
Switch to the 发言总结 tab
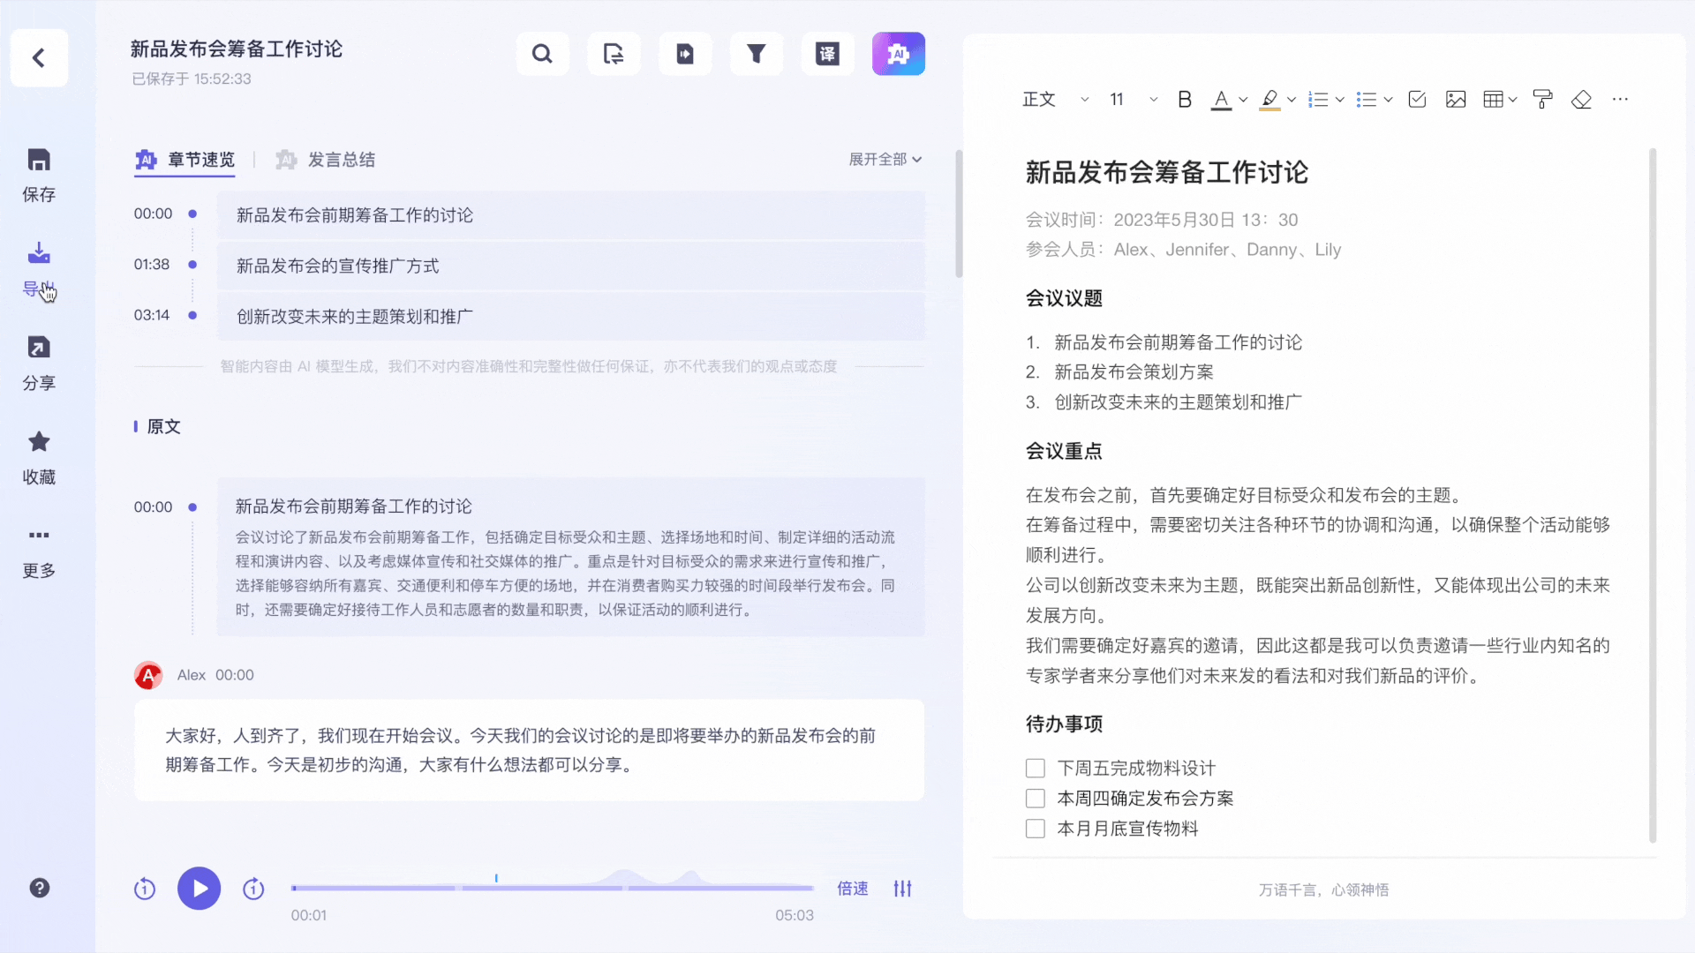coord(341,160)
